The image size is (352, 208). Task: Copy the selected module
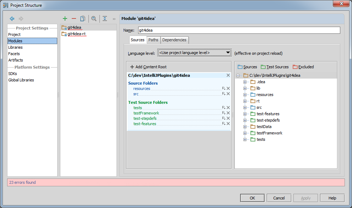83,18
